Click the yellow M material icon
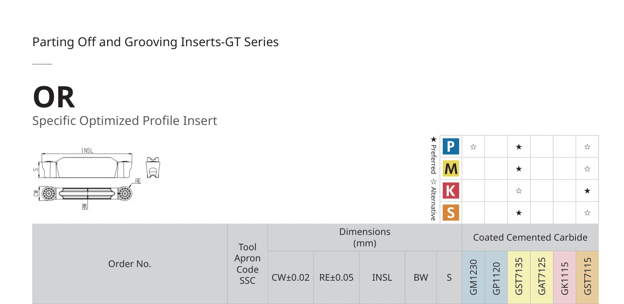 coord(451,169)
